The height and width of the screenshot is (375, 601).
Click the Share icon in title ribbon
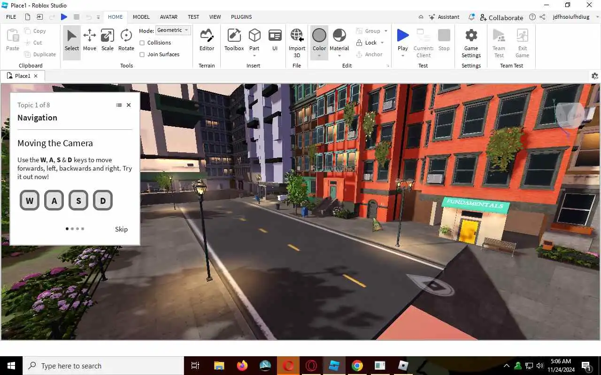(x=542, y=17)
